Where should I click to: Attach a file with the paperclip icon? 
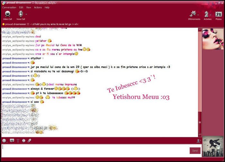tap(30, 141)
